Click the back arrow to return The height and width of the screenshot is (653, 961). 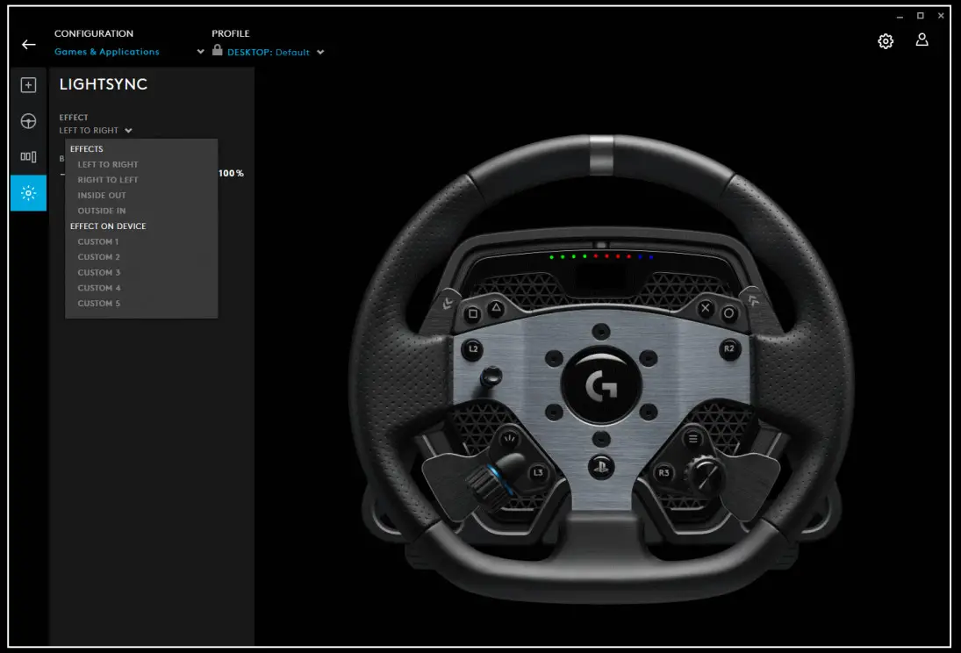(27, 45)
